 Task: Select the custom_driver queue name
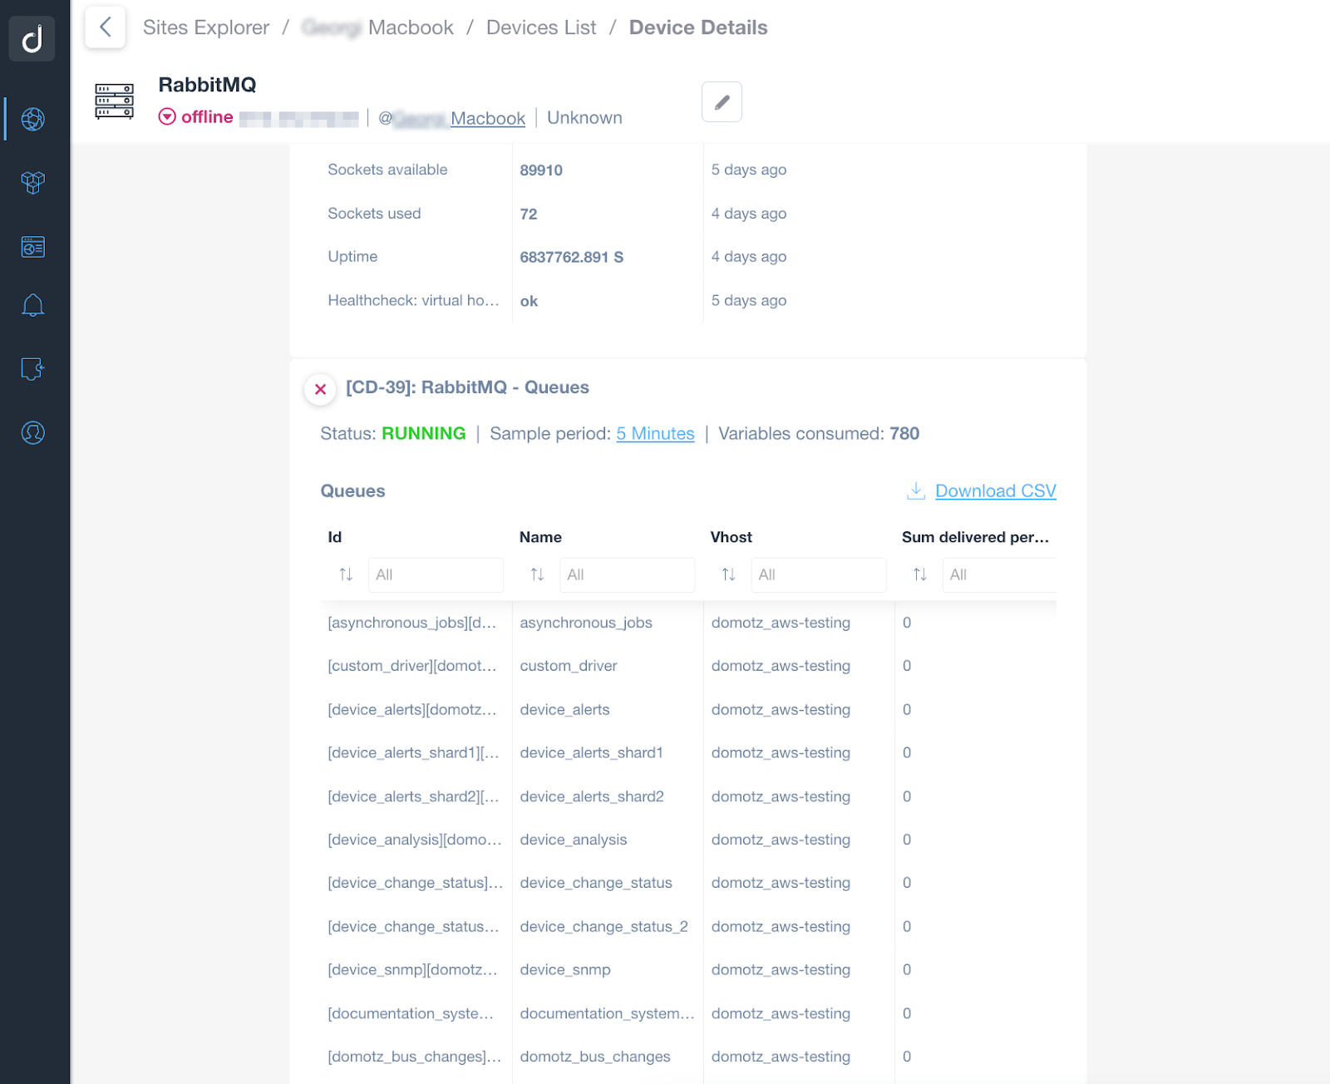pyautogui.click(x=569, y=666)
